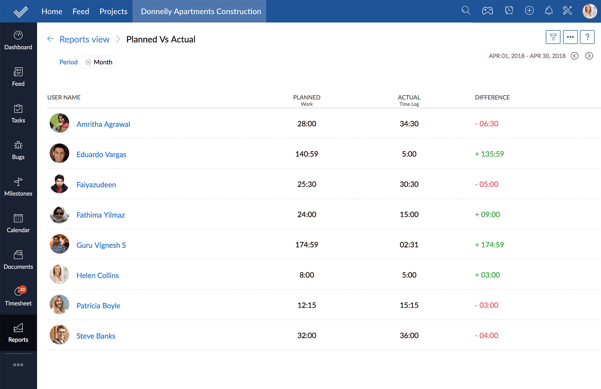The image size is (601, 389).
Task: Click the profile avatar in header
Action: [x=589, y=11]
